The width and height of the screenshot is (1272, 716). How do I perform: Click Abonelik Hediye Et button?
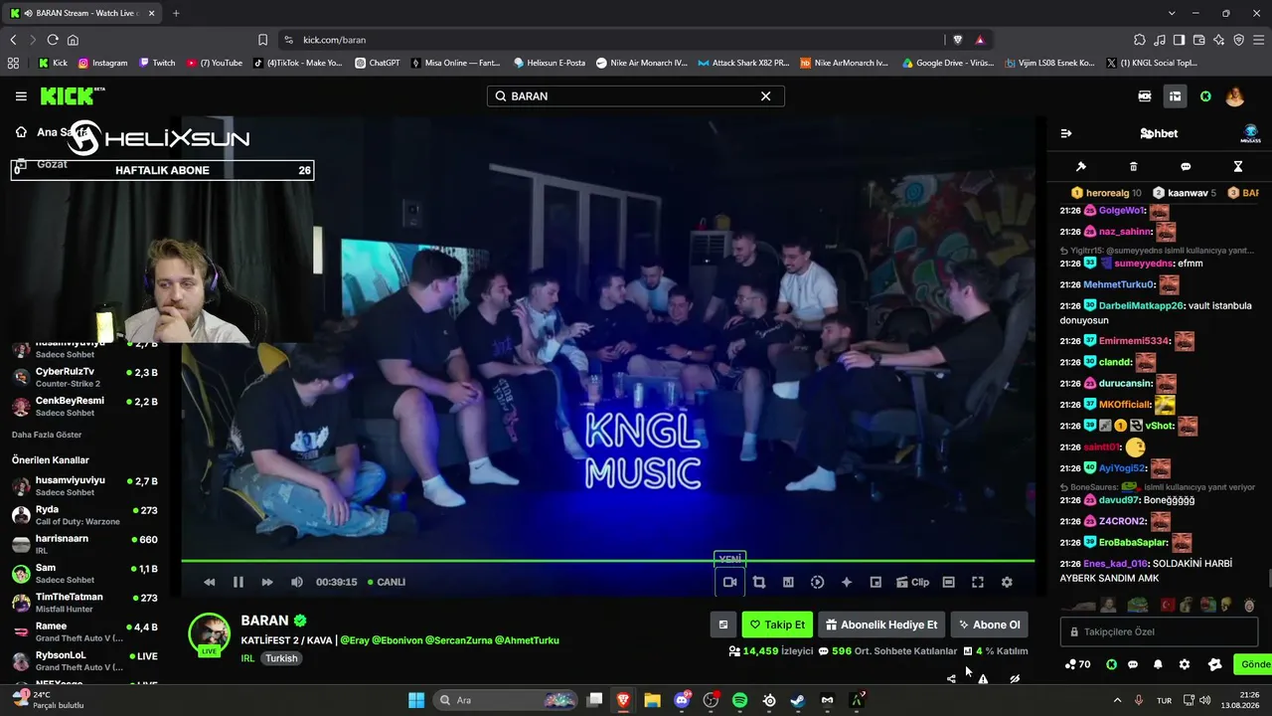coord(881,625)
